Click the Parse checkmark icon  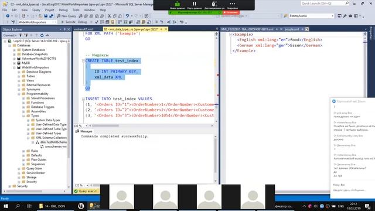pos(96,22)
